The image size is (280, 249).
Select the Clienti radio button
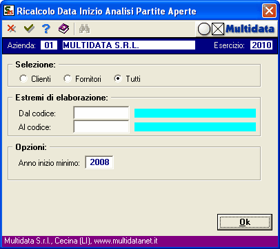23,78
